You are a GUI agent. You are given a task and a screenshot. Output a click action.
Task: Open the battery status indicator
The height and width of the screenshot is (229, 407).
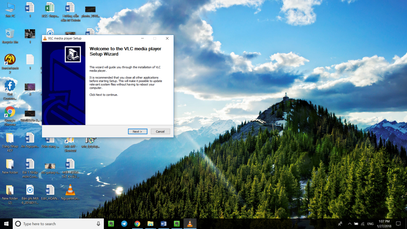tap(356, 224)
